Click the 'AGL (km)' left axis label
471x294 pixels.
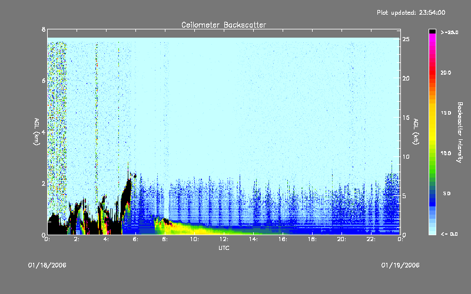(37, 132)
